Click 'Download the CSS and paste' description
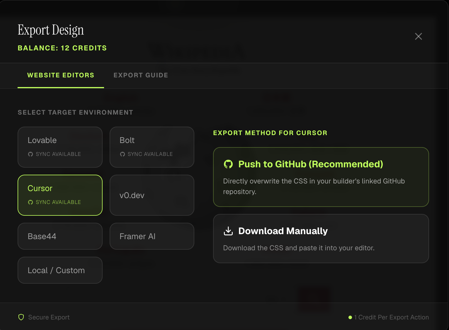 [x=299, y=248]
